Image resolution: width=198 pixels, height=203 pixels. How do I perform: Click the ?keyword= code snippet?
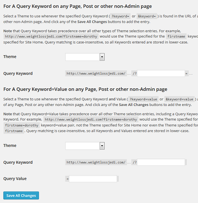(x=120, y=16)
